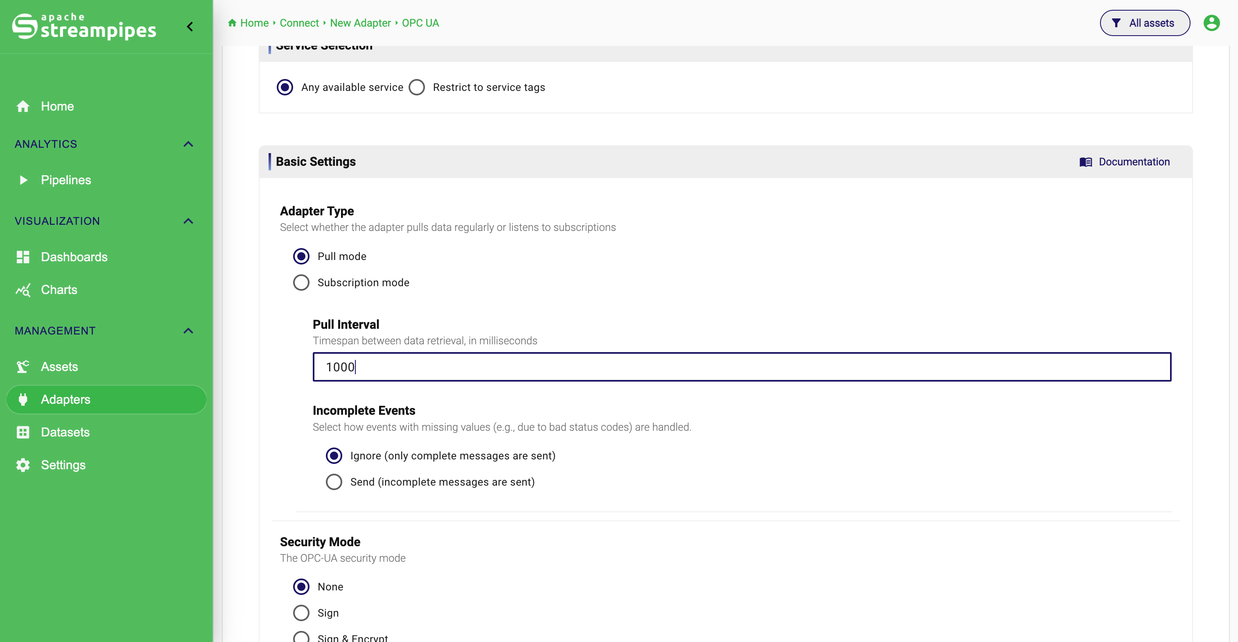Set security mode to Sign
This screenshot has width=1238, height=642.
click(x=301, y=613)
